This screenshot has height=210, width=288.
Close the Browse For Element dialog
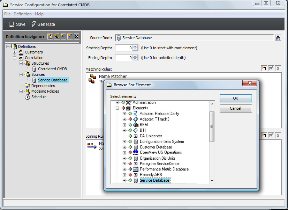click(x=249, y=83)
